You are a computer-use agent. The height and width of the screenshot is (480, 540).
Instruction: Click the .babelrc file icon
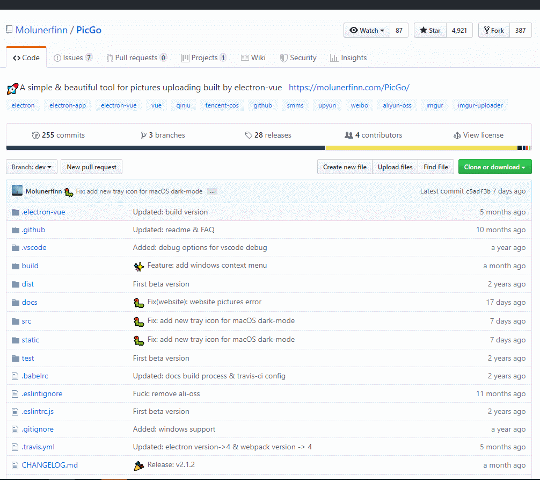(15, 376)
